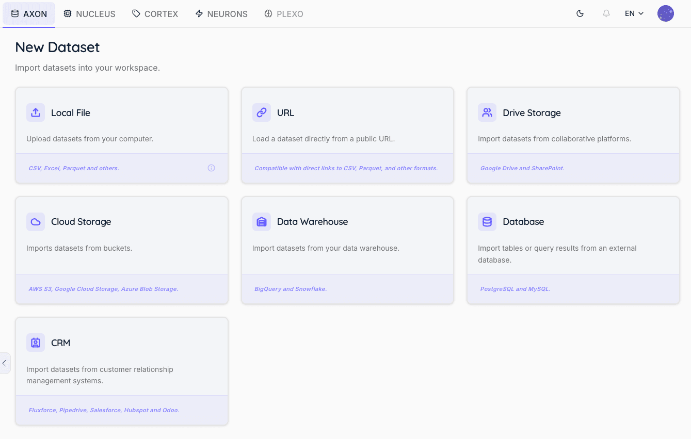The image size is (691, 439).
Task: Click the AWS S3 bucket providers footer
Action: coord(122,289)
